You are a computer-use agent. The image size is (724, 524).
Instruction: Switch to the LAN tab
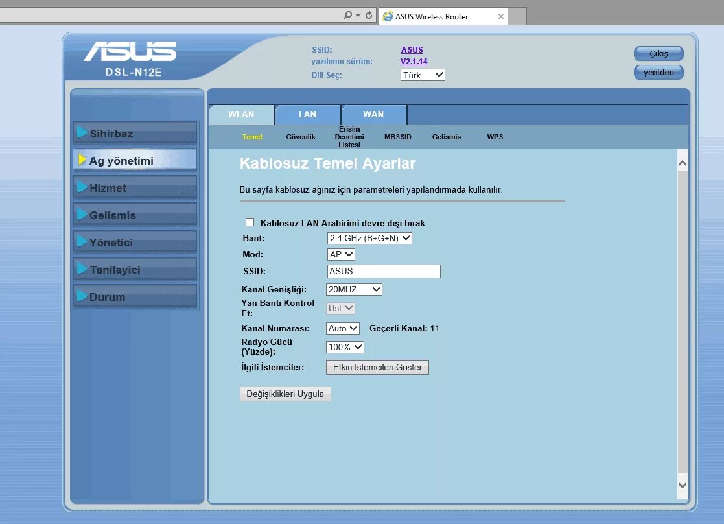(307, 115)
